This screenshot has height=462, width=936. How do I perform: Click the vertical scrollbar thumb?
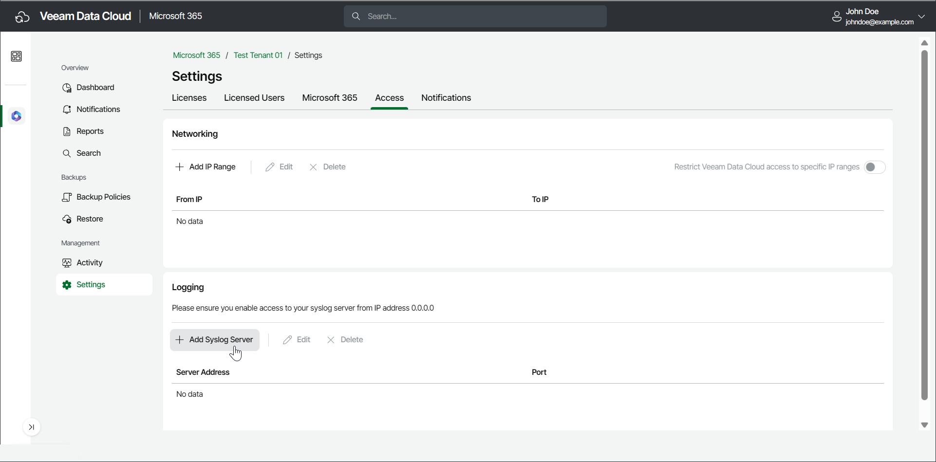(x=924, y=225)
